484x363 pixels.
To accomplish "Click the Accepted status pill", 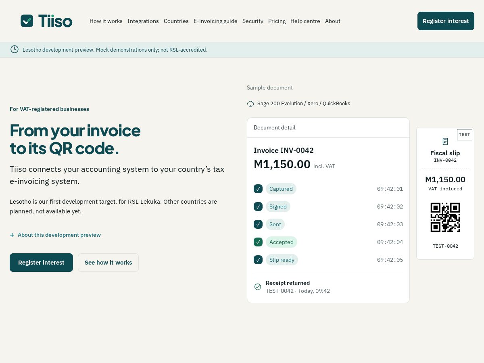I will (x=282, y=242).
